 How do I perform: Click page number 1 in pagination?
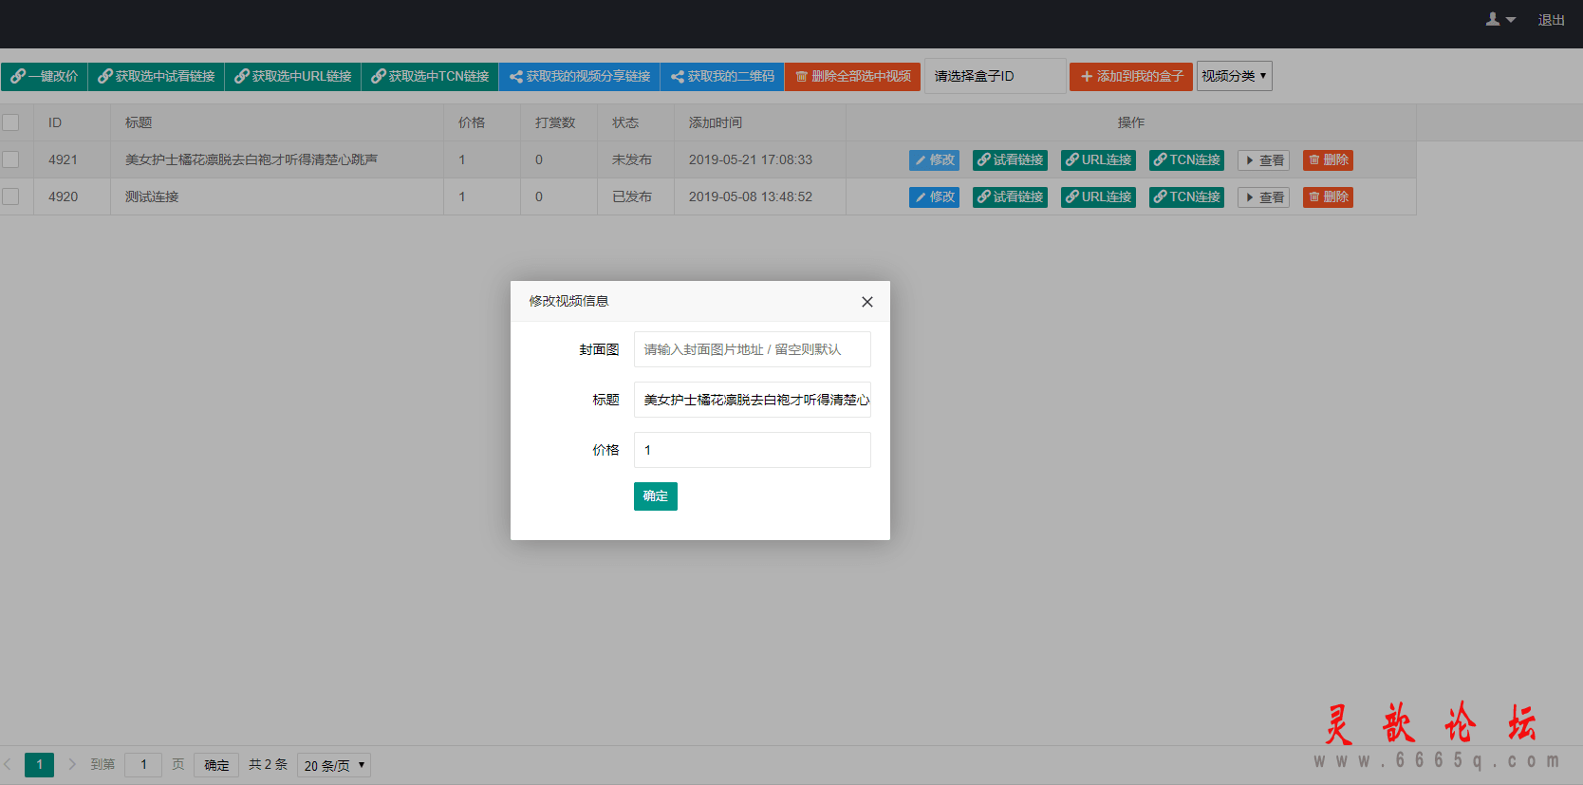pyautogui.click(x=39, y=764)
